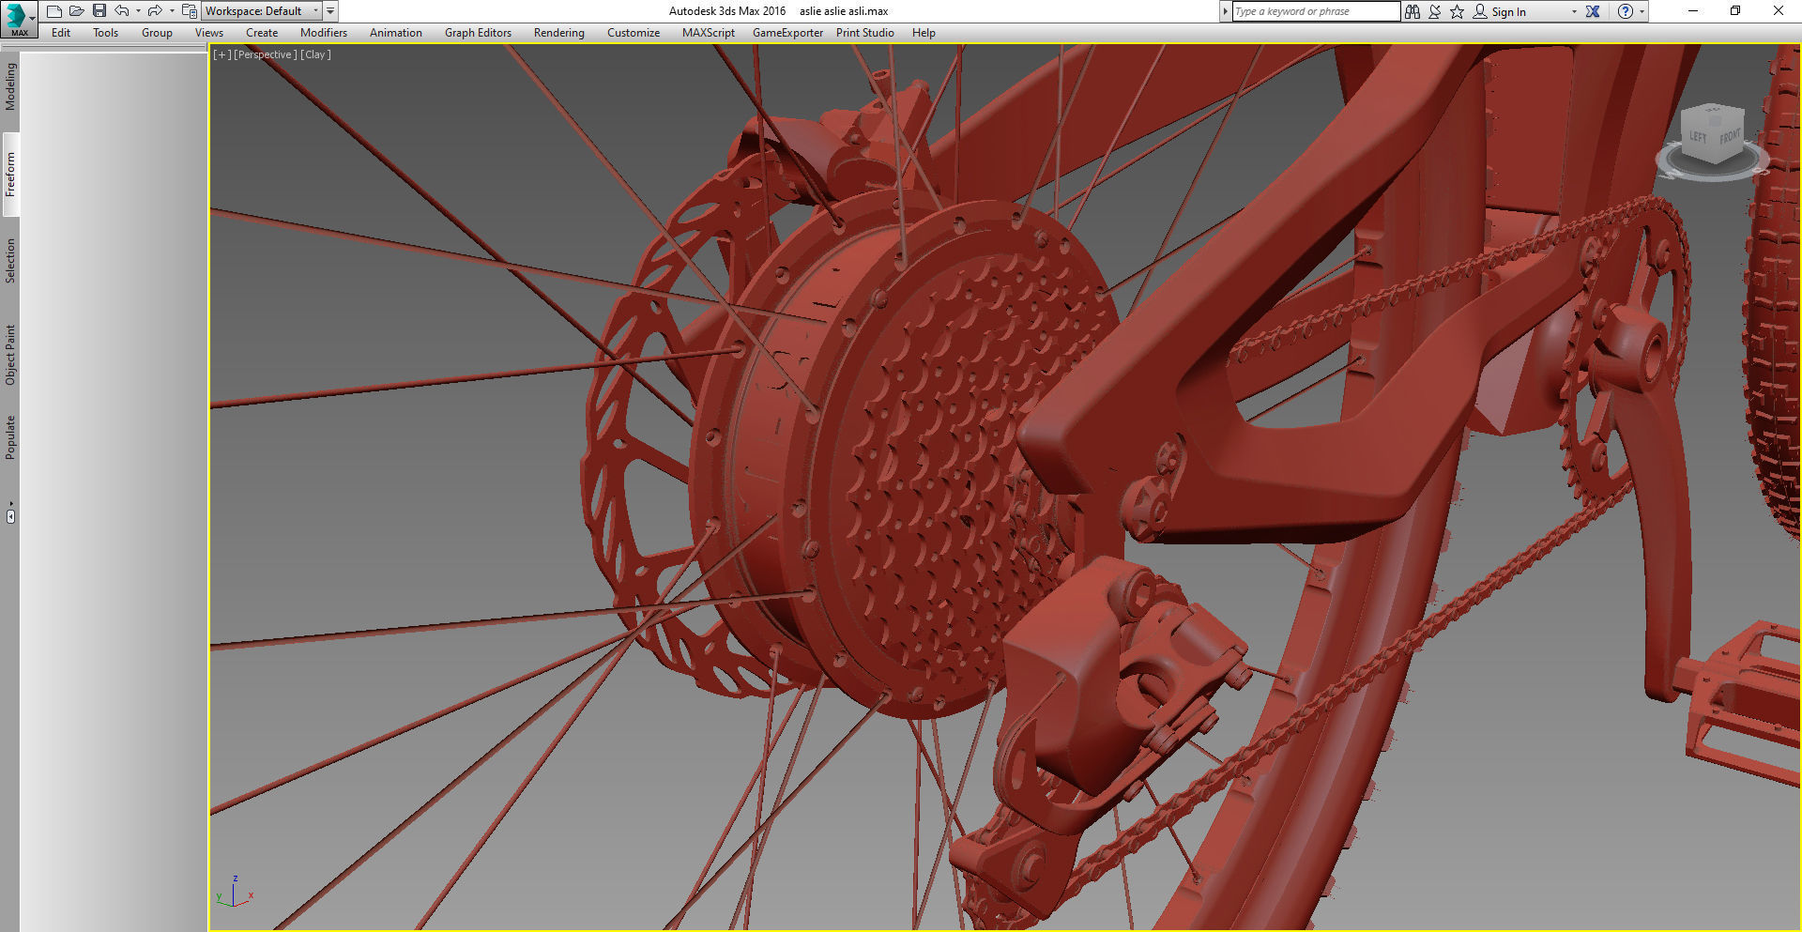The width and height of the screenshot is (1802, 932).
Task: Expand the Undo history dropdown arrow
Action: pos(138,11)
